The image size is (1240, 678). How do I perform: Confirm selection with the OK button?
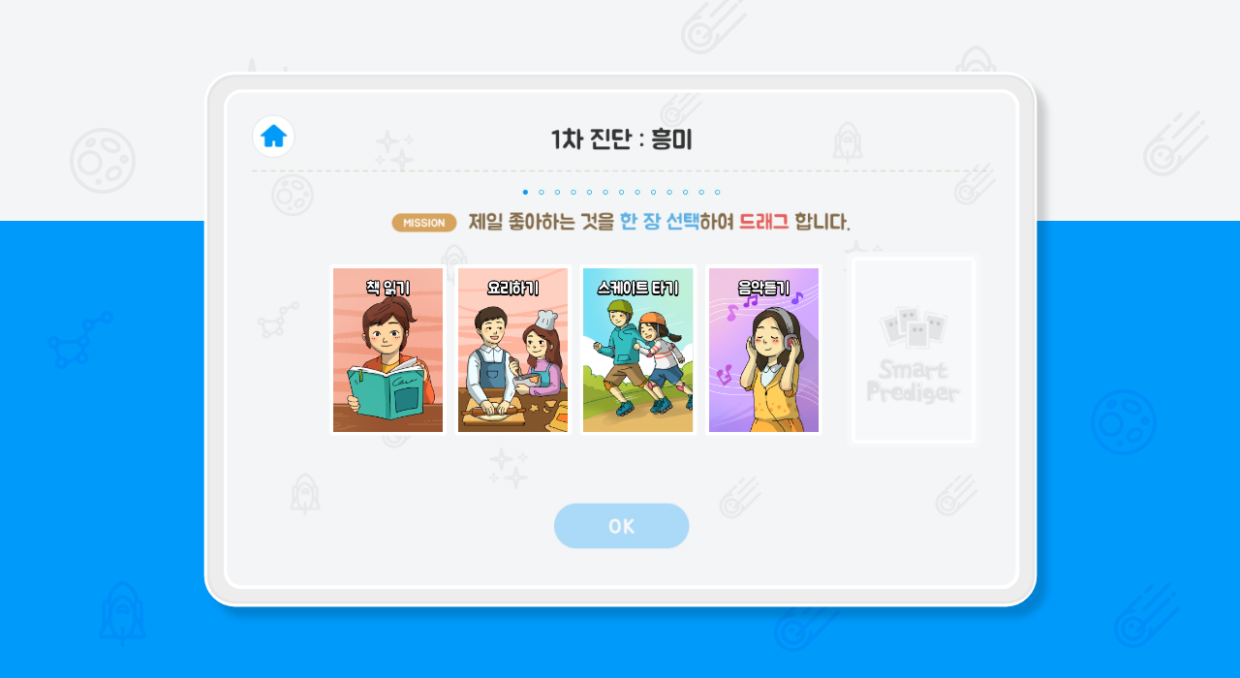[622, 526]
